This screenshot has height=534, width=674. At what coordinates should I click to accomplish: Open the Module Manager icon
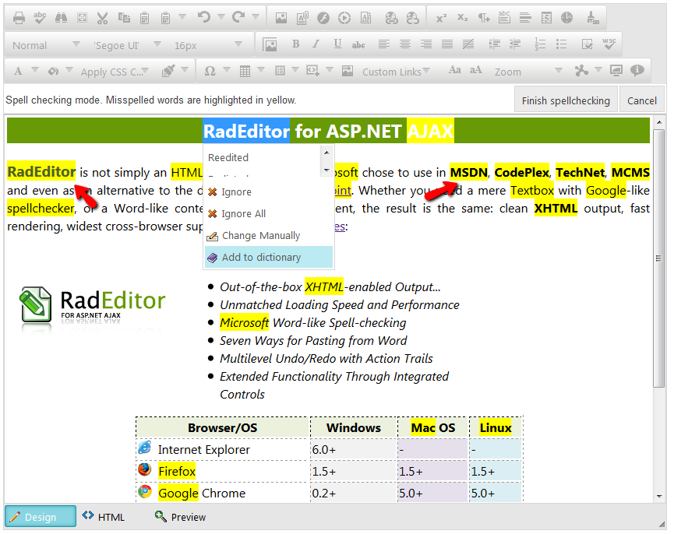581,71
